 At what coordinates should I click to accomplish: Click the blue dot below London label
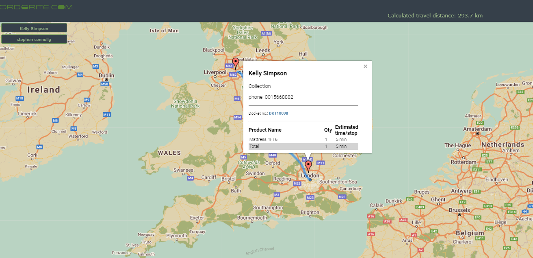tap(310, 179)
